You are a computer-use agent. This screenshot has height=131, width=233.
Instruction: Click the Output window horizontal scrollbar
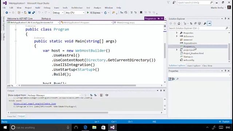[59, 112]
